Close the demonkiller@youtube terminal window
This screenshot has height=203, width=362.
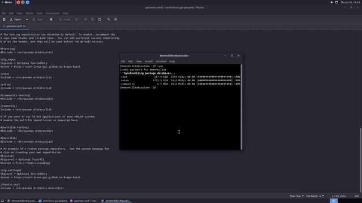coord(239,55)
